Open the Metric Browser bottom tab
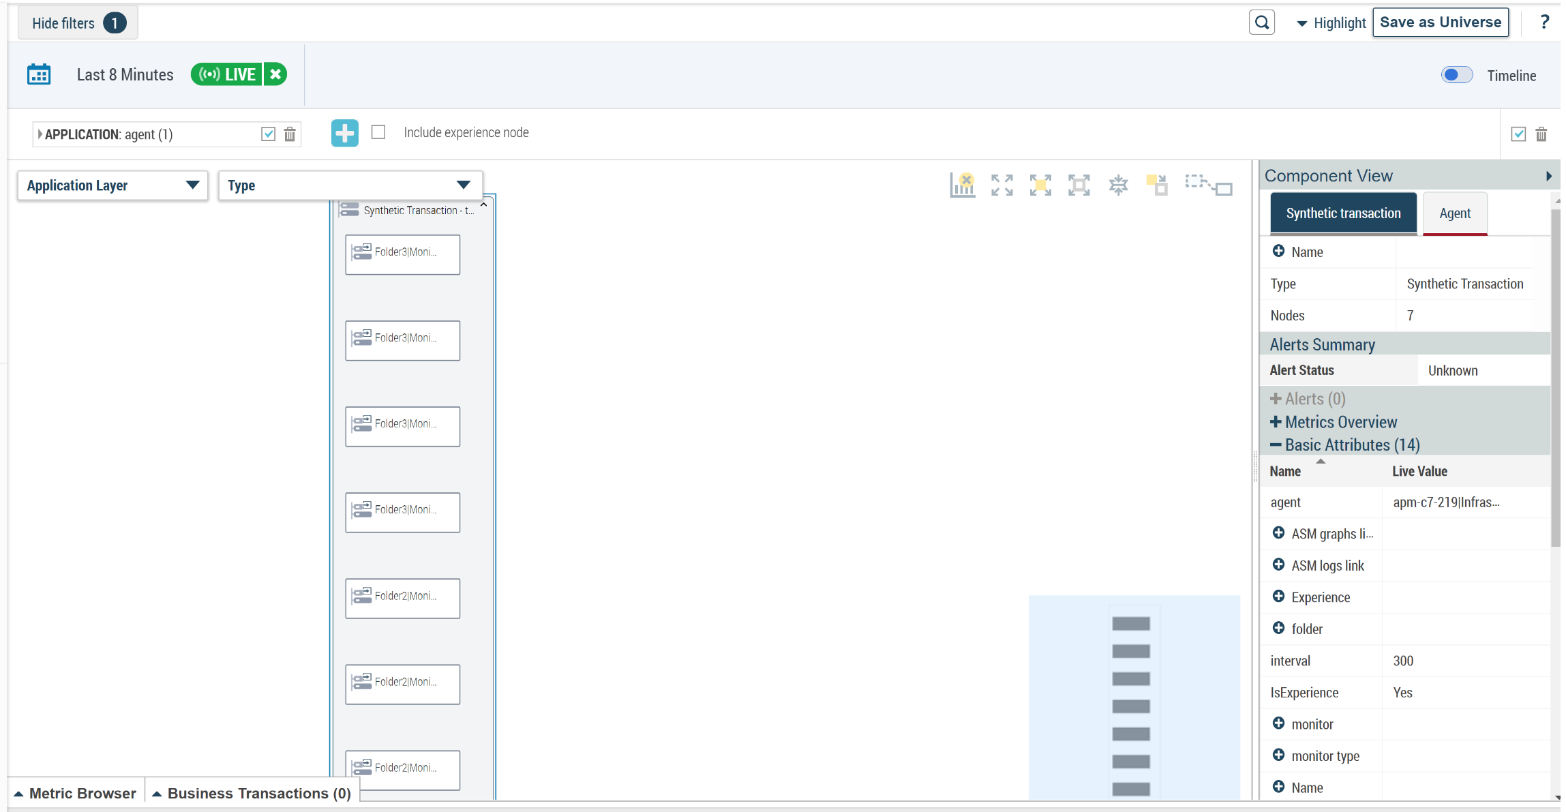The image size is (1566, 812). pyautogui.click(x=76, y=794)
